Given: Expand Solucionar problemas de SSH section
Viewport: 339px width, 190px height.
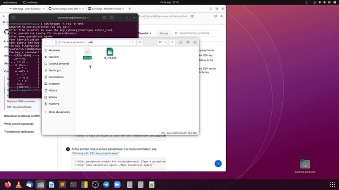Looking at the screenshot, I should [x=22, y=116].
